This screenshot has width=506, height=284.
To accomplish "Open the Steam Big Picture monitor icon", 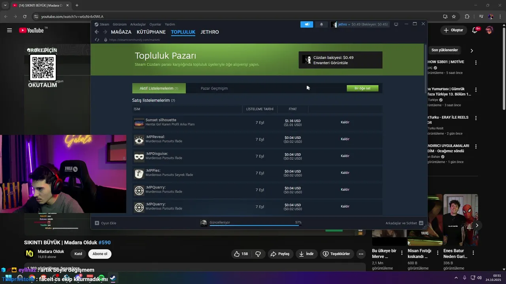I will click(396, 24).
